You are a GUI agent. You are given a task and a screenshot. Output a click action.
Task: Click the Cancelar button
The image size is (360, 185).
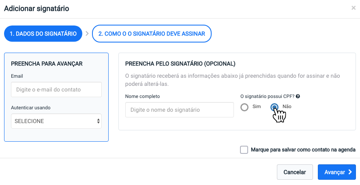tap(295, 172)
